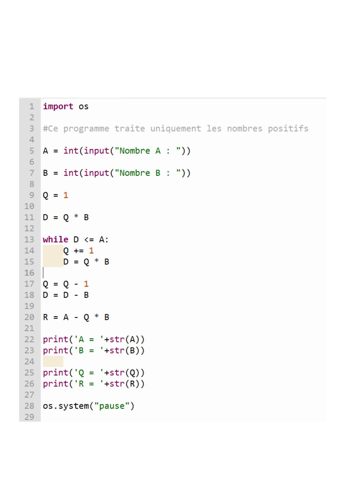Image resolution: width=345 pixels, height=488 pixels.
Task: Click line number 3 in the gutter
Action: pos(32,129)
